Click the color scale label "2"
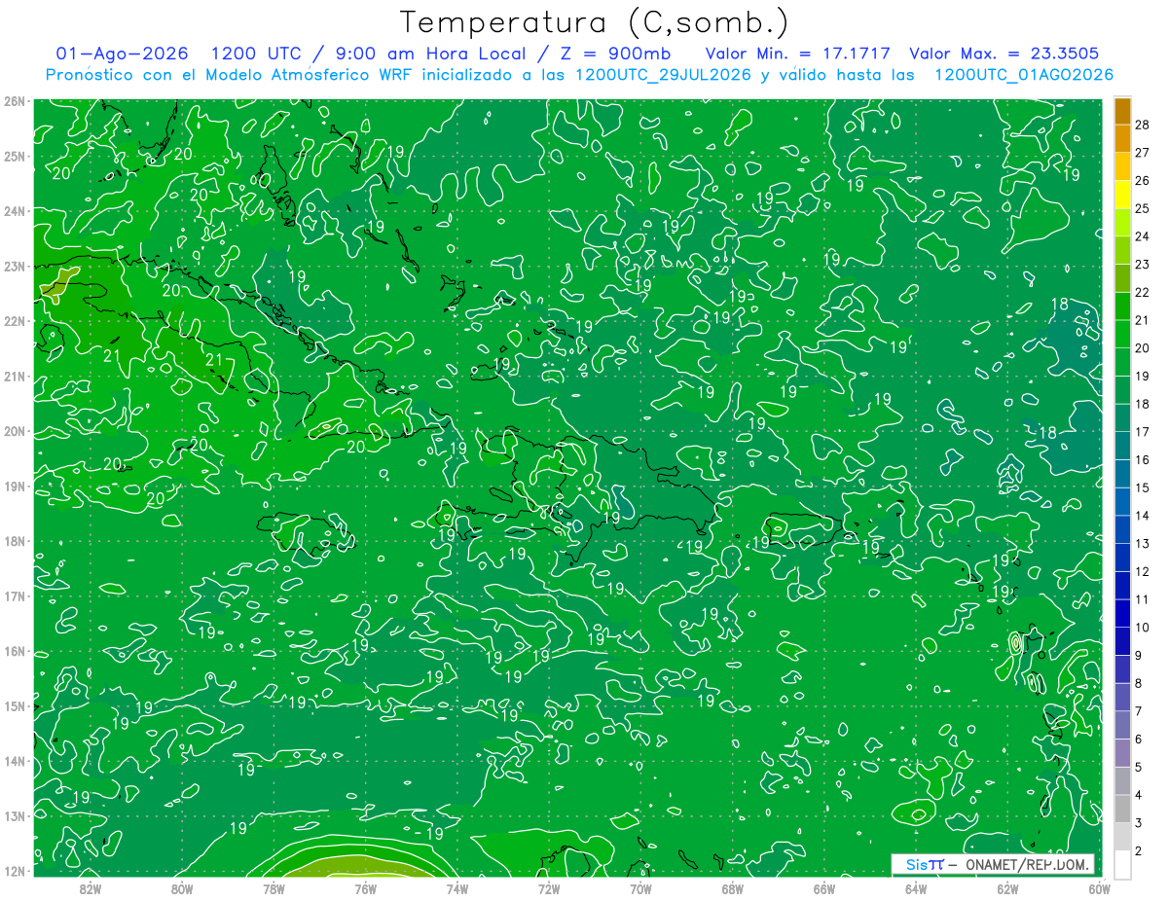This screenshot has width=1168, height=902. tap(1138, 851)
